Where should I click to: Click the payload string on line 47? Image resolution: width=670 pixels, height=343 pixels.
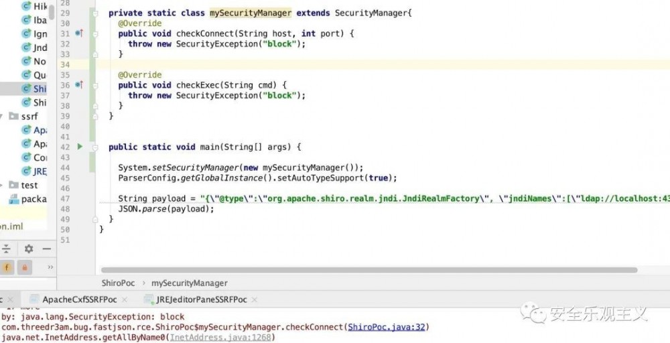coord(435,198)
